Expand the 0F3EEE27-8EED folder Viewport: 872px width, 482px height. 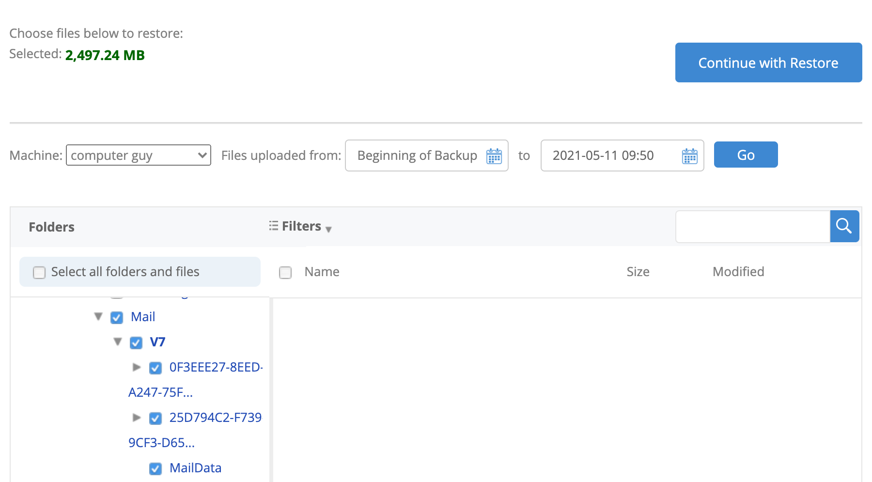coord(136,368)
